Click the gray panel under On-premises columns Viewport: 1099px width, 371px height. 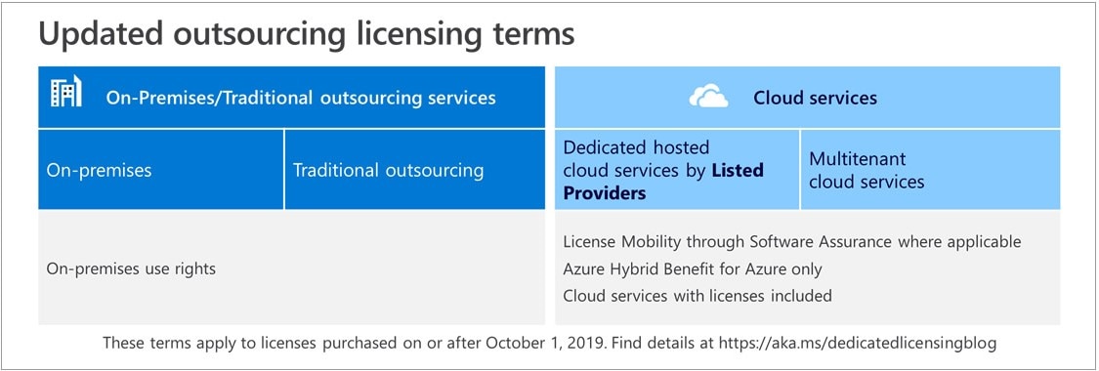(291, 268)
